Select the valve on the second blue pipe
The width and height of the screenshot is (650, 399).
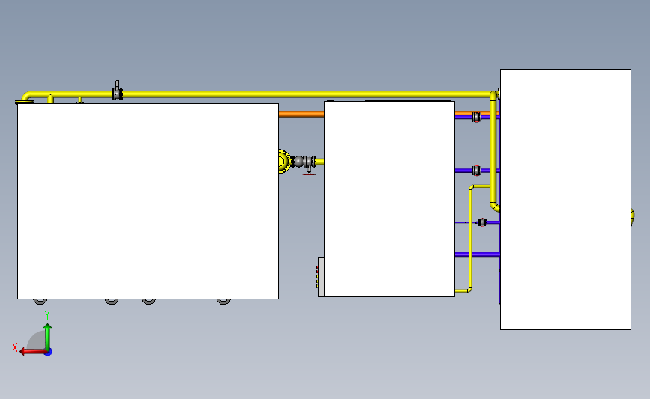tap(477, 171)
